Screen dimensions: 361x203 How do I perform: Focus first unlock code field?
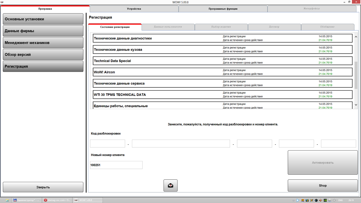[107, 144]
